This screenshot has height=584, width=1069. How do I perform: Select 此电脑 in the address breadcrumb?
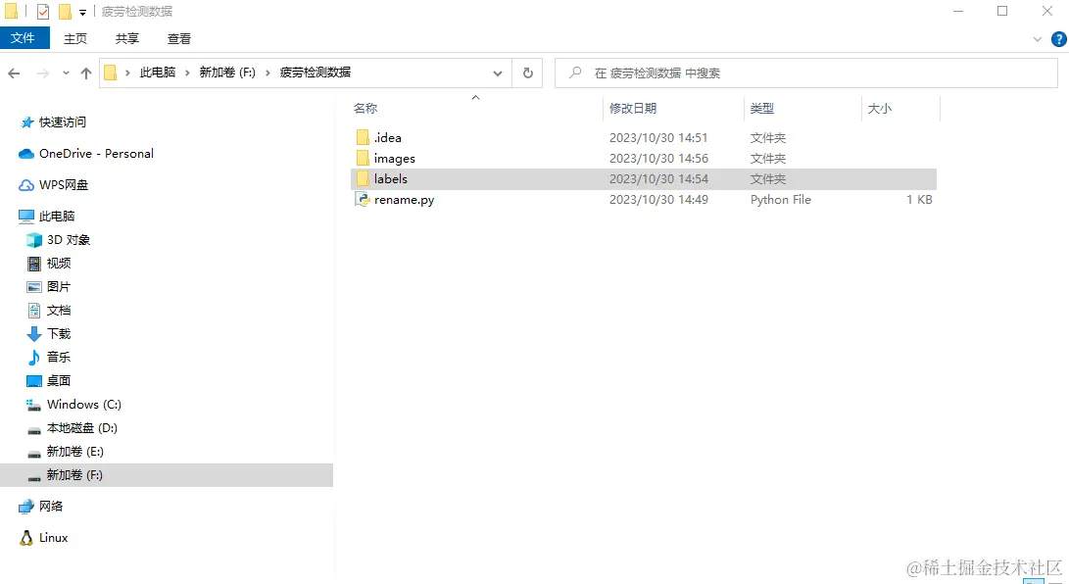point(158,73)
